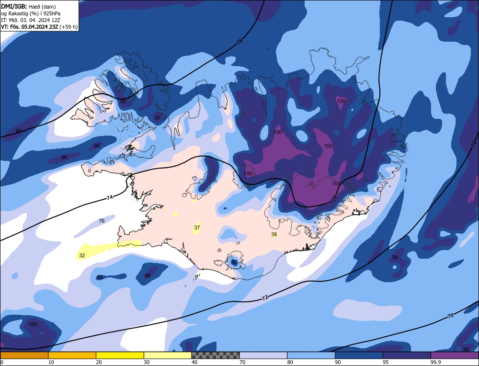The width and height of the screenshot is (479, 366).
Task: Click the '40' legend scale label
Action: coord(194,362)
